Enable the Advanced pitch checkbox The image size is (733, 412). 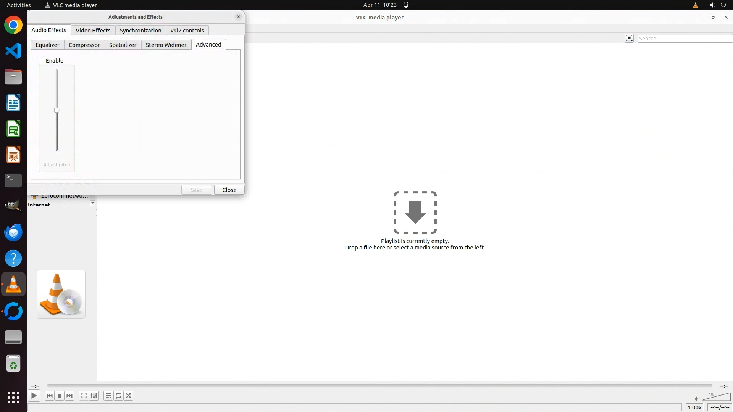tap(42, 60)
